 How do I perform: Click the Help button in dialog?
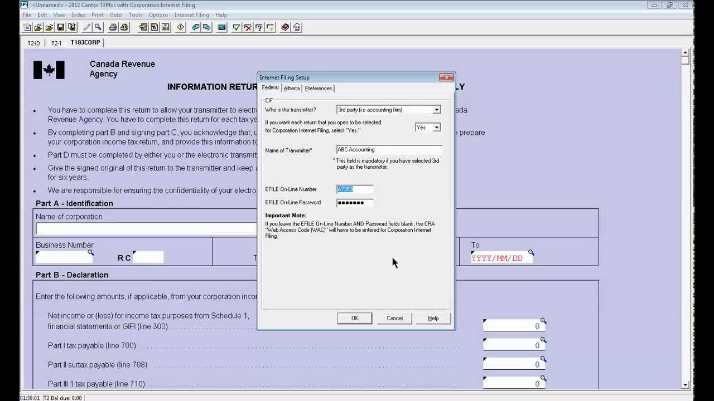tap(433, 318)
